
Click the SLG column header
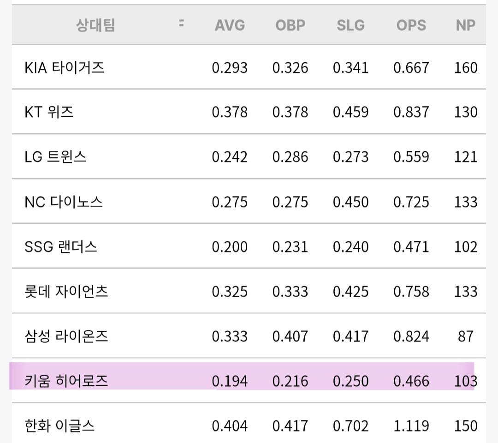350,25
